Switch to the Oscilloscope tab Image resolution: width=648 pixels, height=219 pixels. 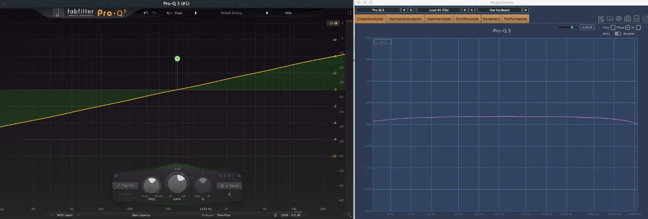click(x=467, y=19)
